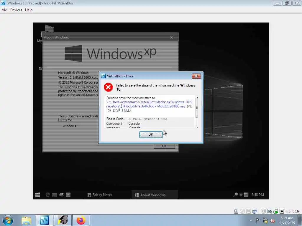Screen dimensions: 302x226
Task: Open Windows Explorer from the host taskbar
Action: [x=26, y=220]
